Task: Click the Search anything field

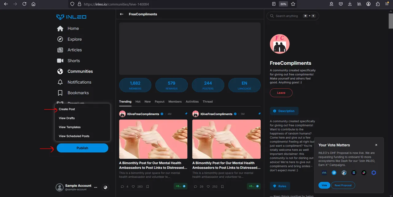Action: 293,16
